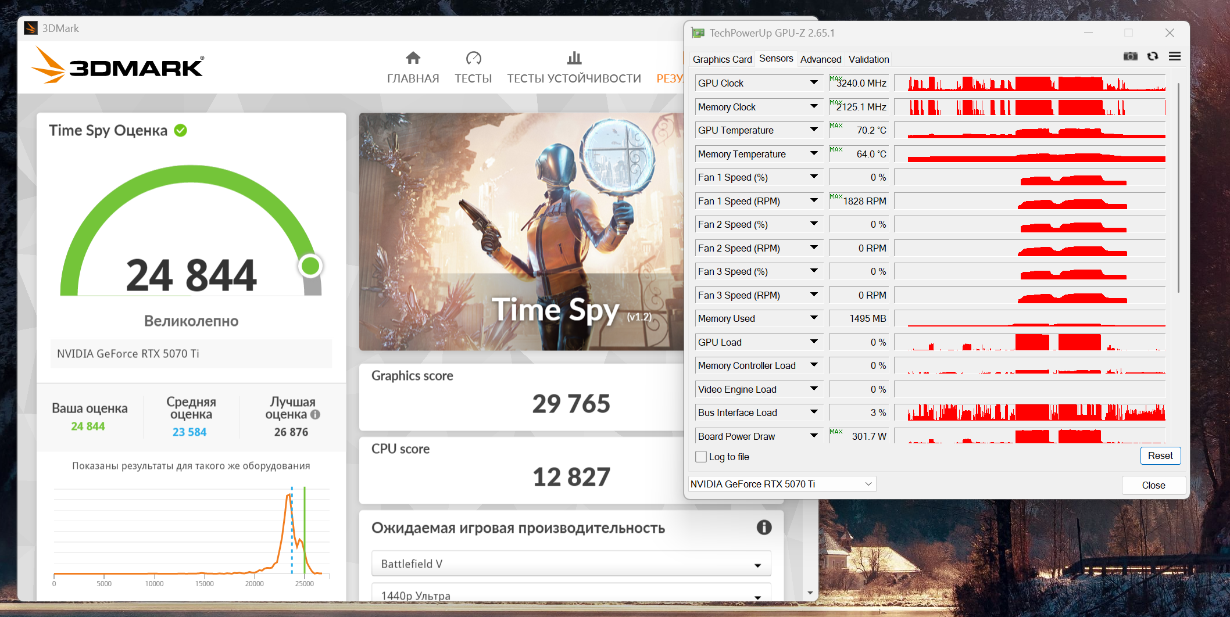Click the Memory Clock value 2125.1 MHz

[x=861, y=107]
